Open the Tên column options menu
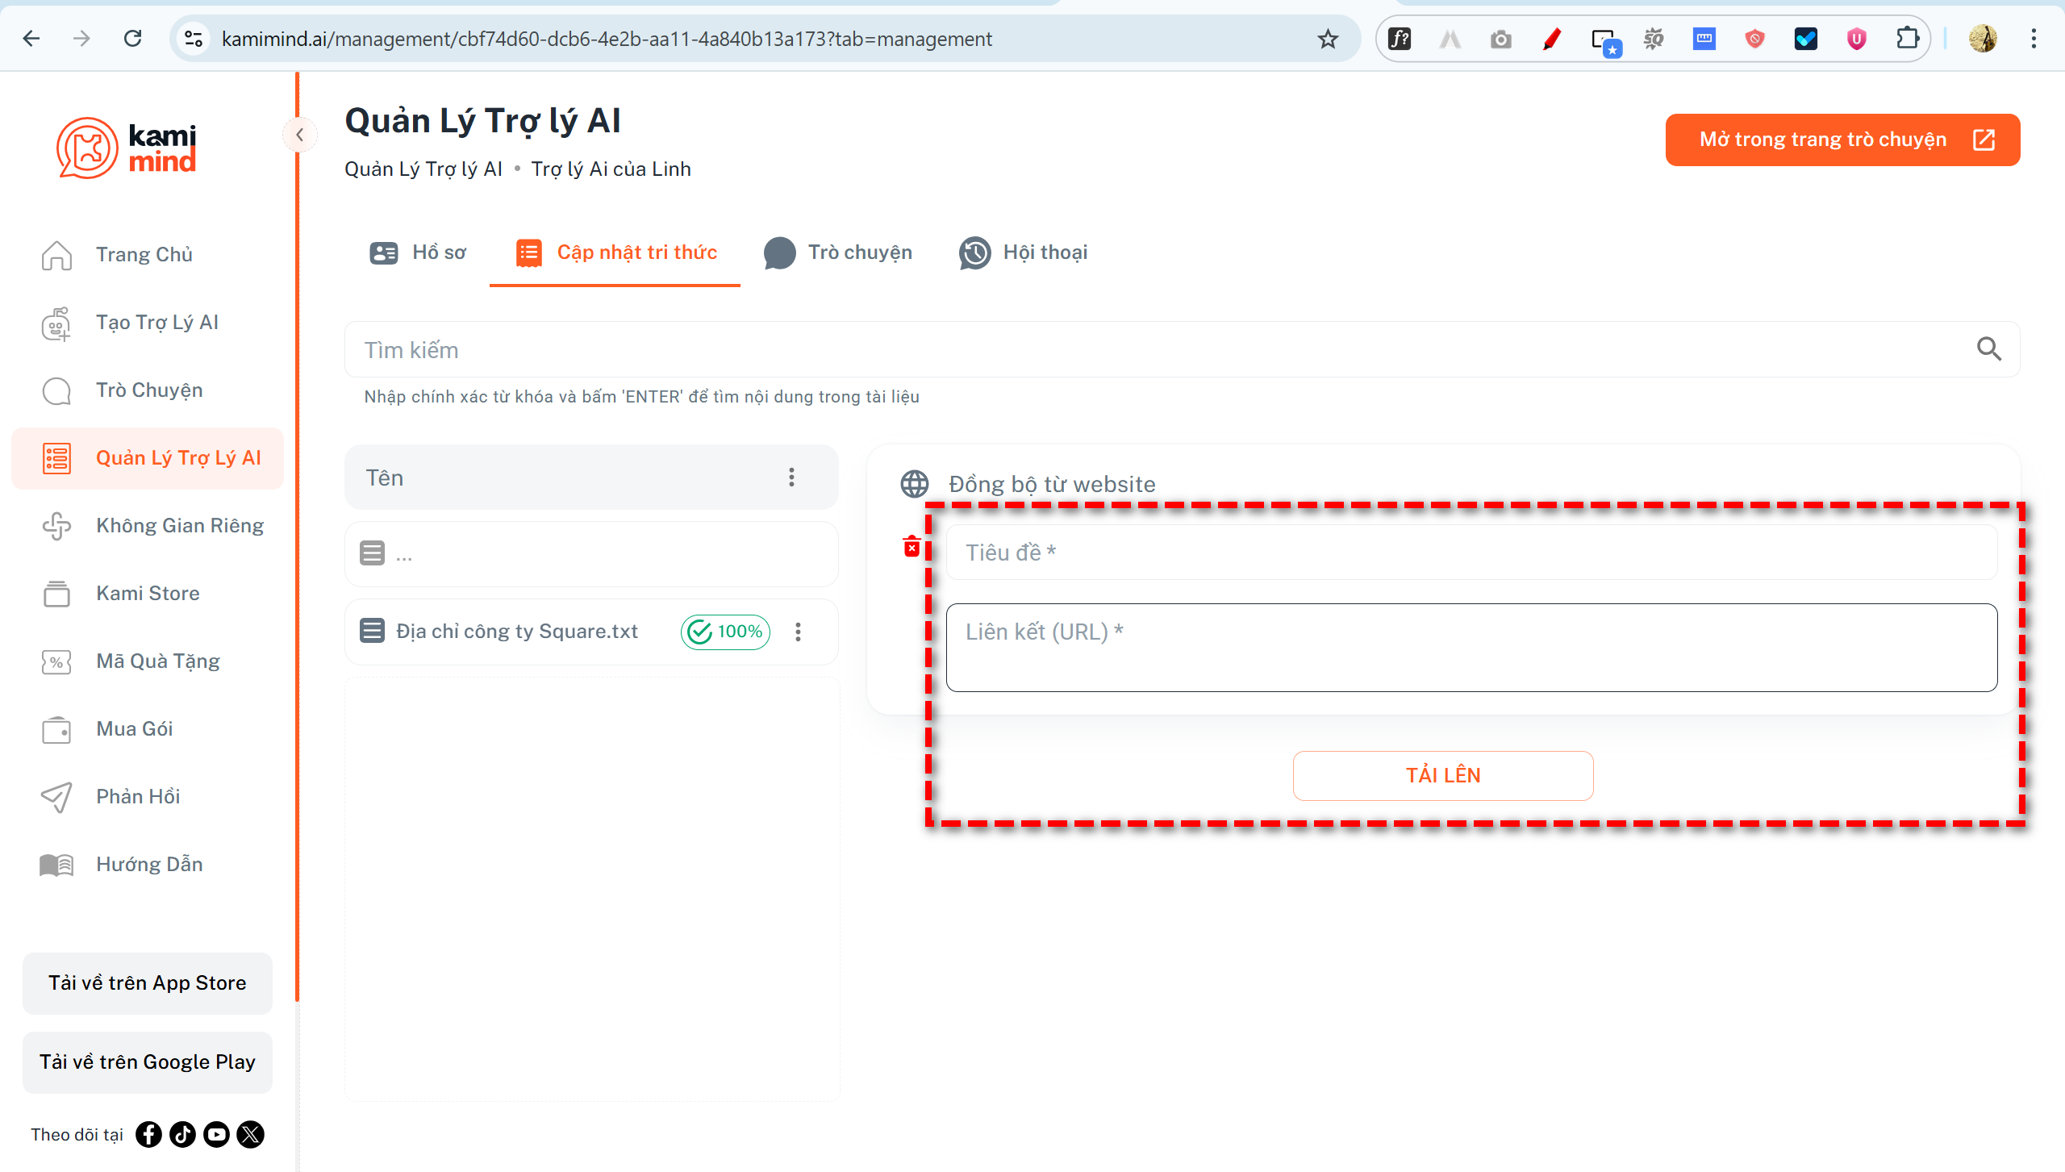The height and width of the screenshot is (1172, 2065). [x=791, y=478]
